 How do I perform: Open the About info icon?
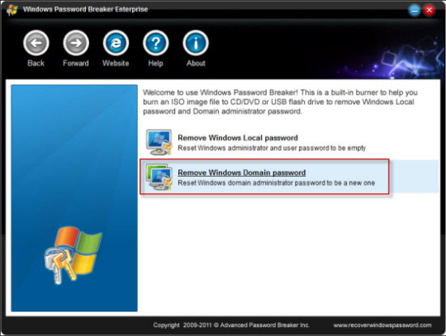point(196,43)
